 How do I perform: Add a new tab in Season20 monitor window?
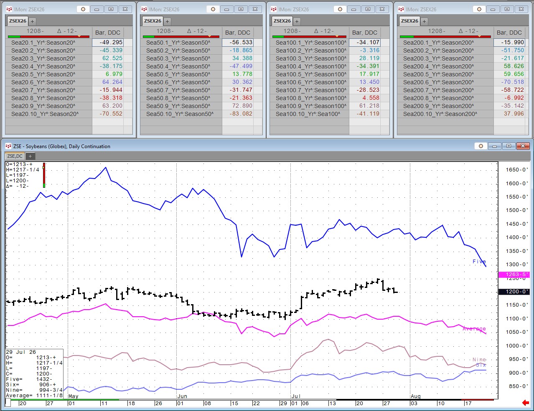32,21
